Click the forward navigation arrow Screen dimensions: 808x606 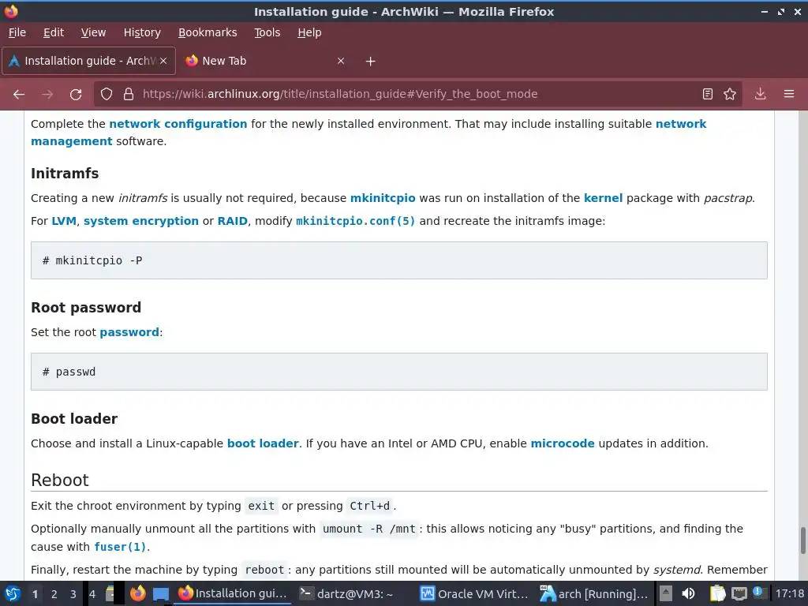[x=47, y=95]
